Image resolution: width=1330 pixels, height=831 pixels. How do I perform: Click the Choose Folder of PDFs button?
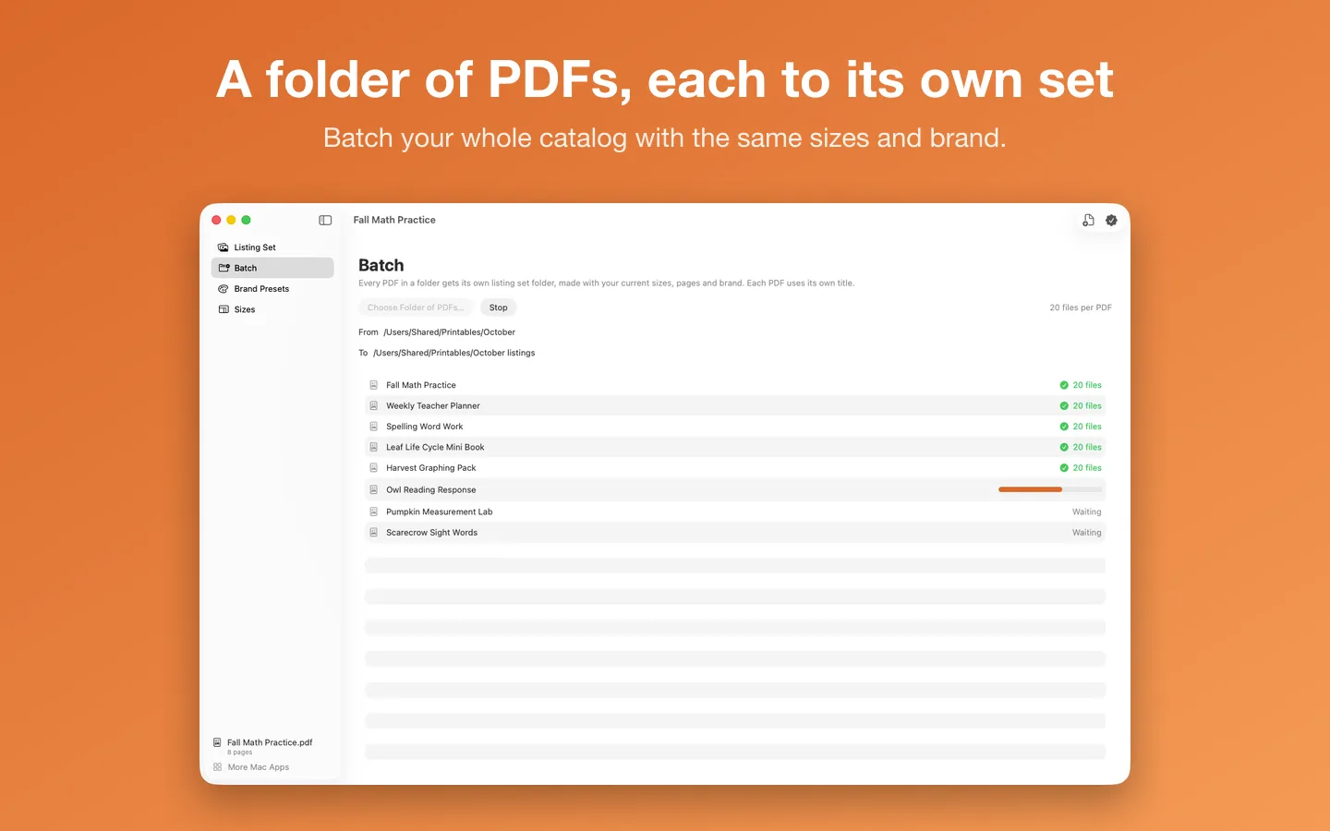[416, 307]
